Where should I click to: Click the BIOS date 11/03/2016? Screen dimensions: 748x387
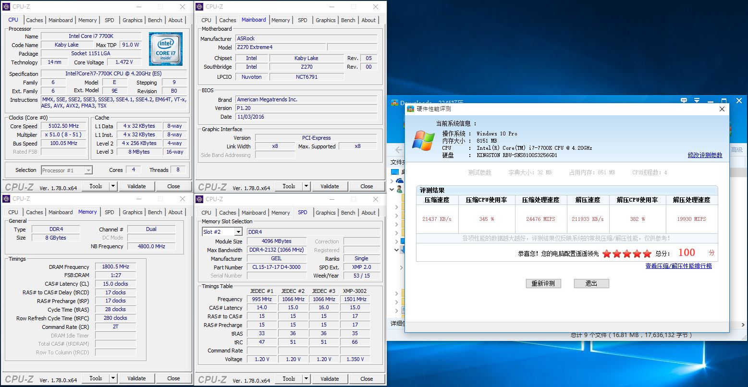point(306,117)
